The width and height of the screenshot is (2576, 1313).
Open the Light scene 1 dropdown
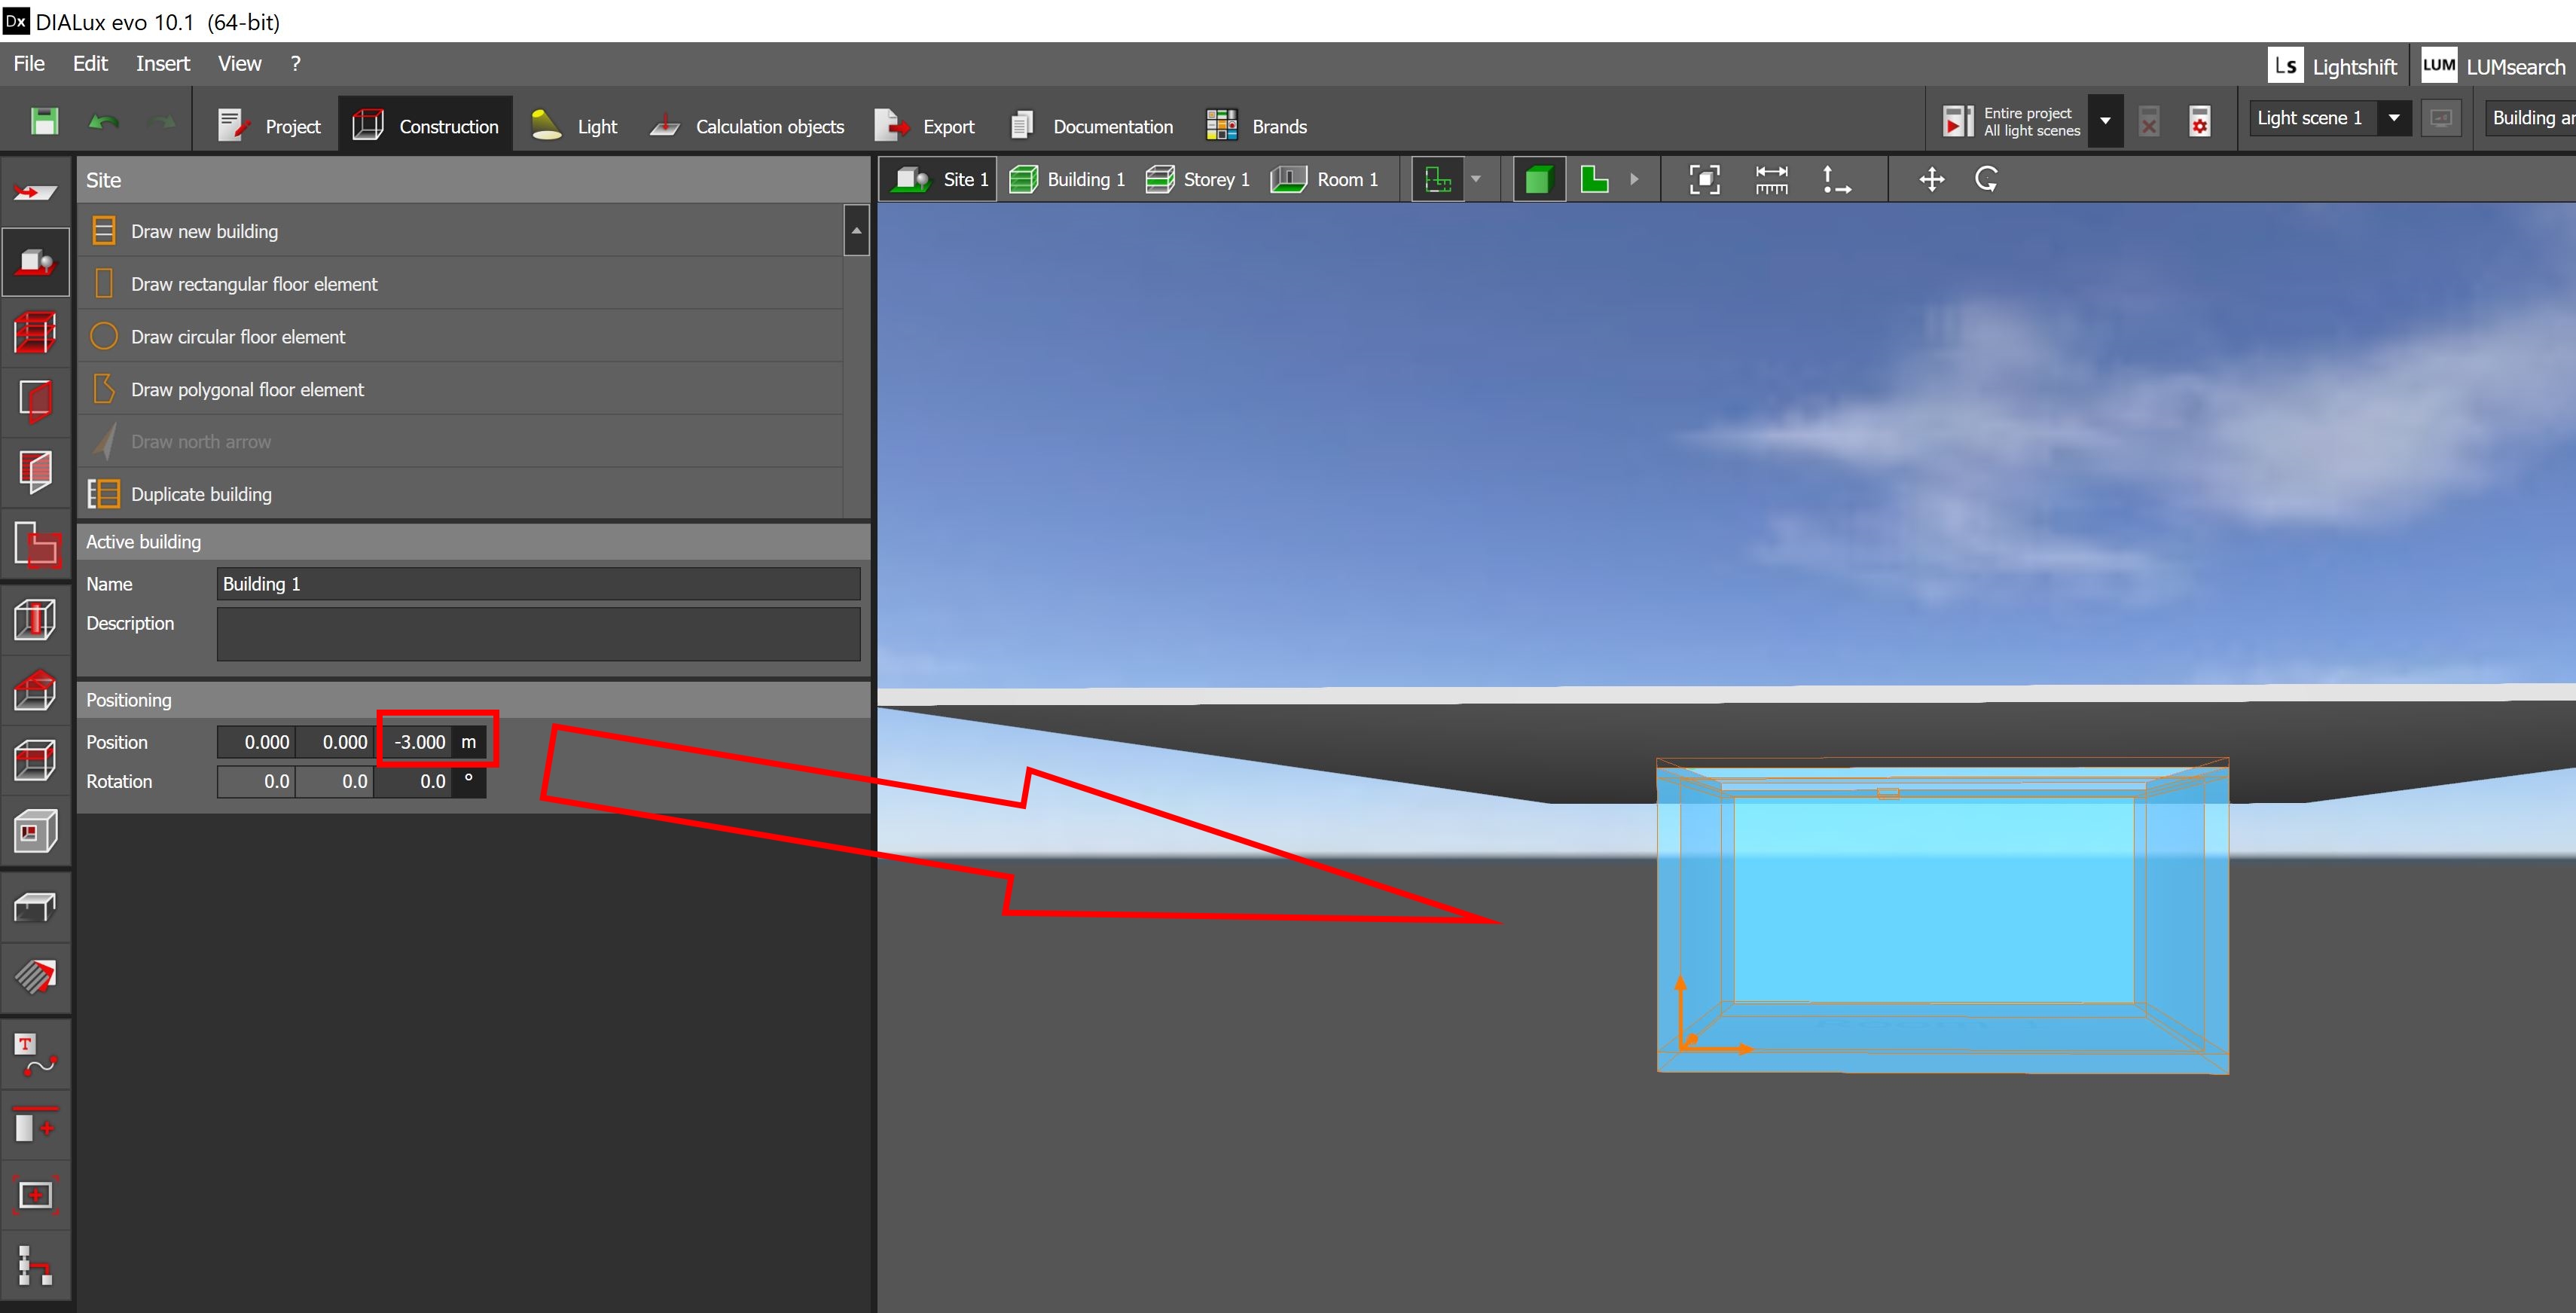click(2393, 118)
